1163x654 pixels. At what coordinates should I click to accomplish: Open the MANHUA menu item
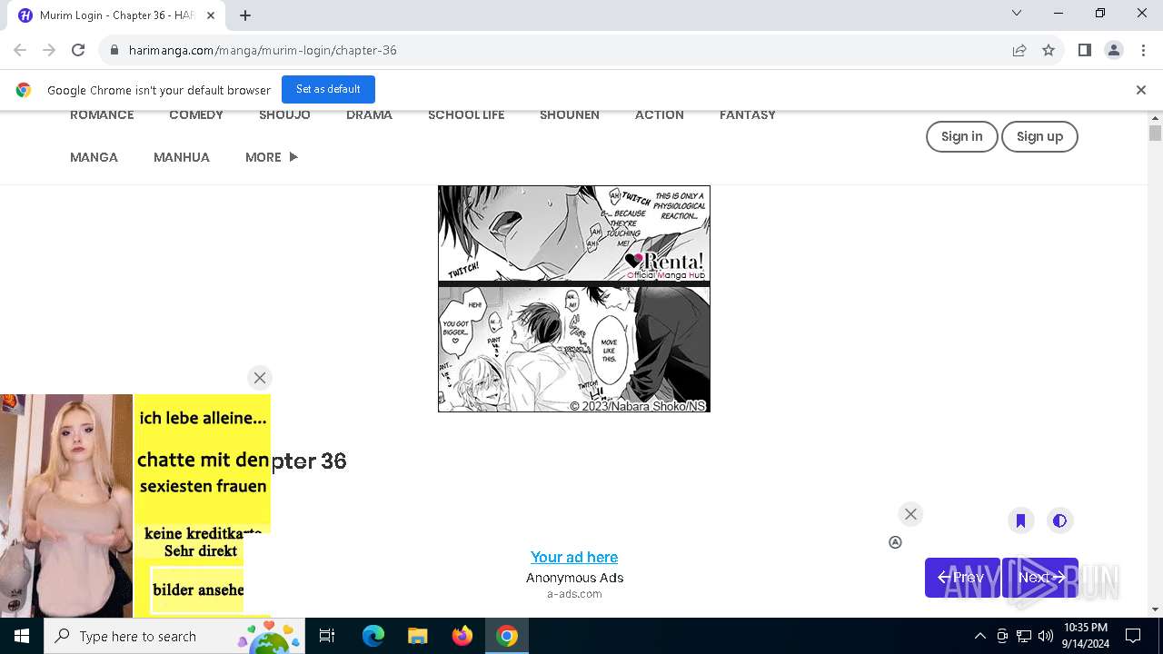click(182, 157)
